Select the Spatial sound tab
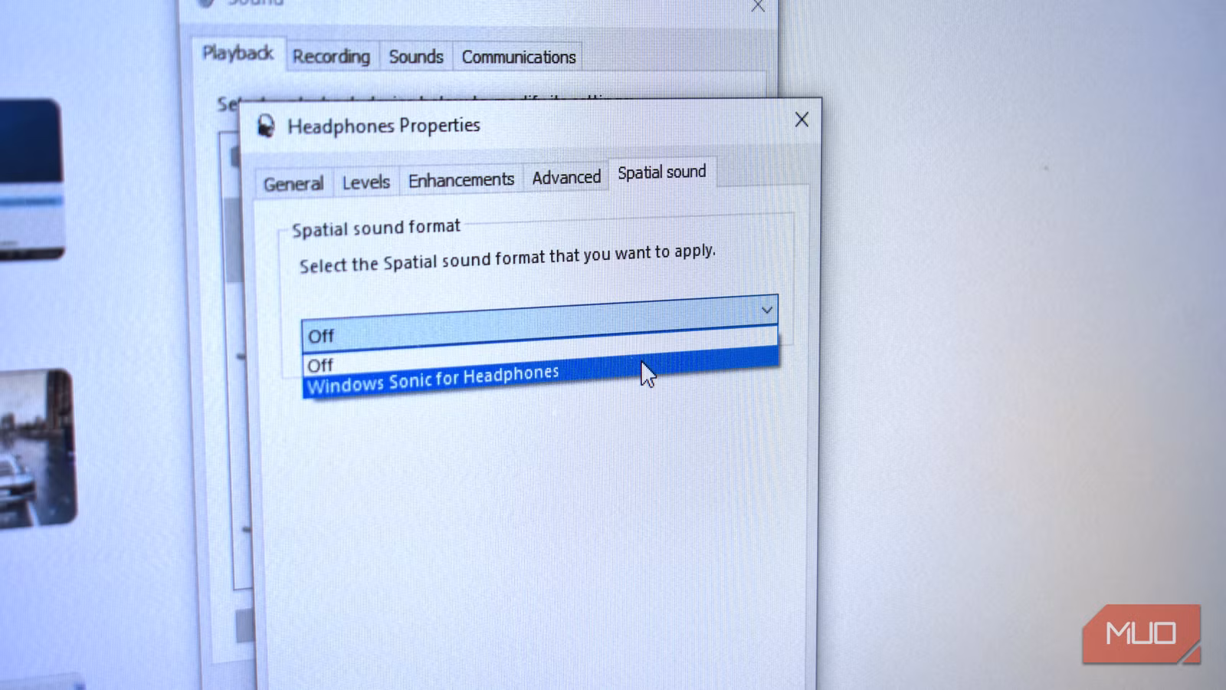Viewport: 1226px width, 690px height. click(662, 172)
